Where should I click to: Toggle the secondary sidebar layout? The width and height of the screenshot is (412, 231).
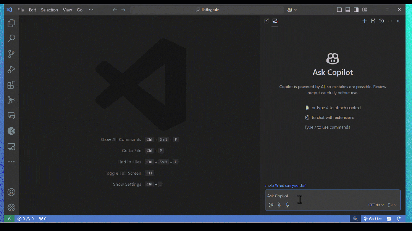pyautogui.click(x=356, y=9)
